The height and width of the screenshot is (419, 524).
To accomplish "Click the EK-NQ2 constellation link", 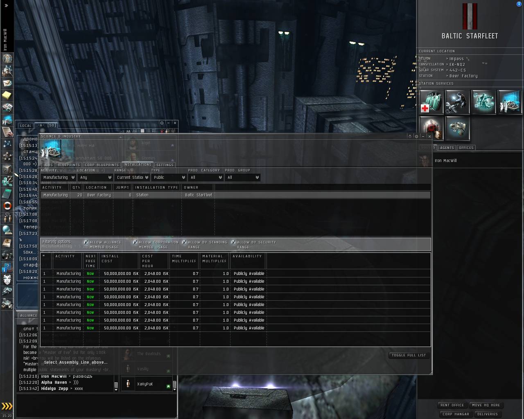I will 457,65.
